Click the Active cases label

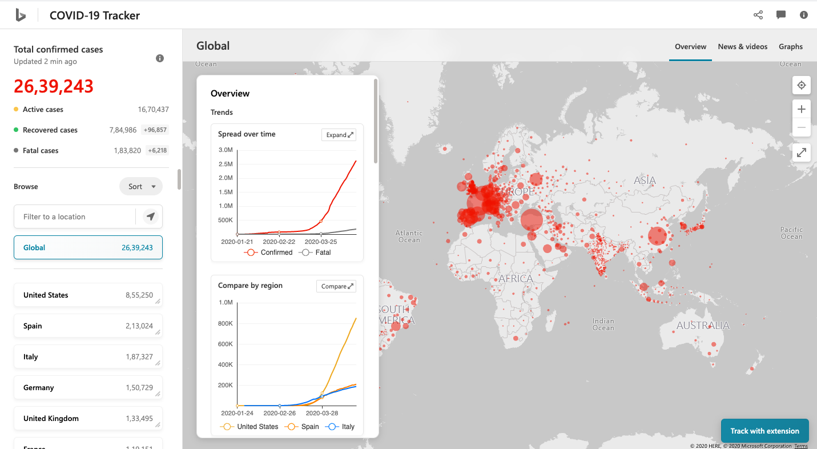point(43,109)
